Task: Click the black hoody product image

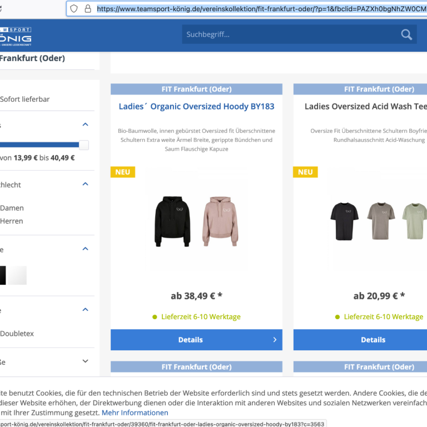Action: (172, 221)
